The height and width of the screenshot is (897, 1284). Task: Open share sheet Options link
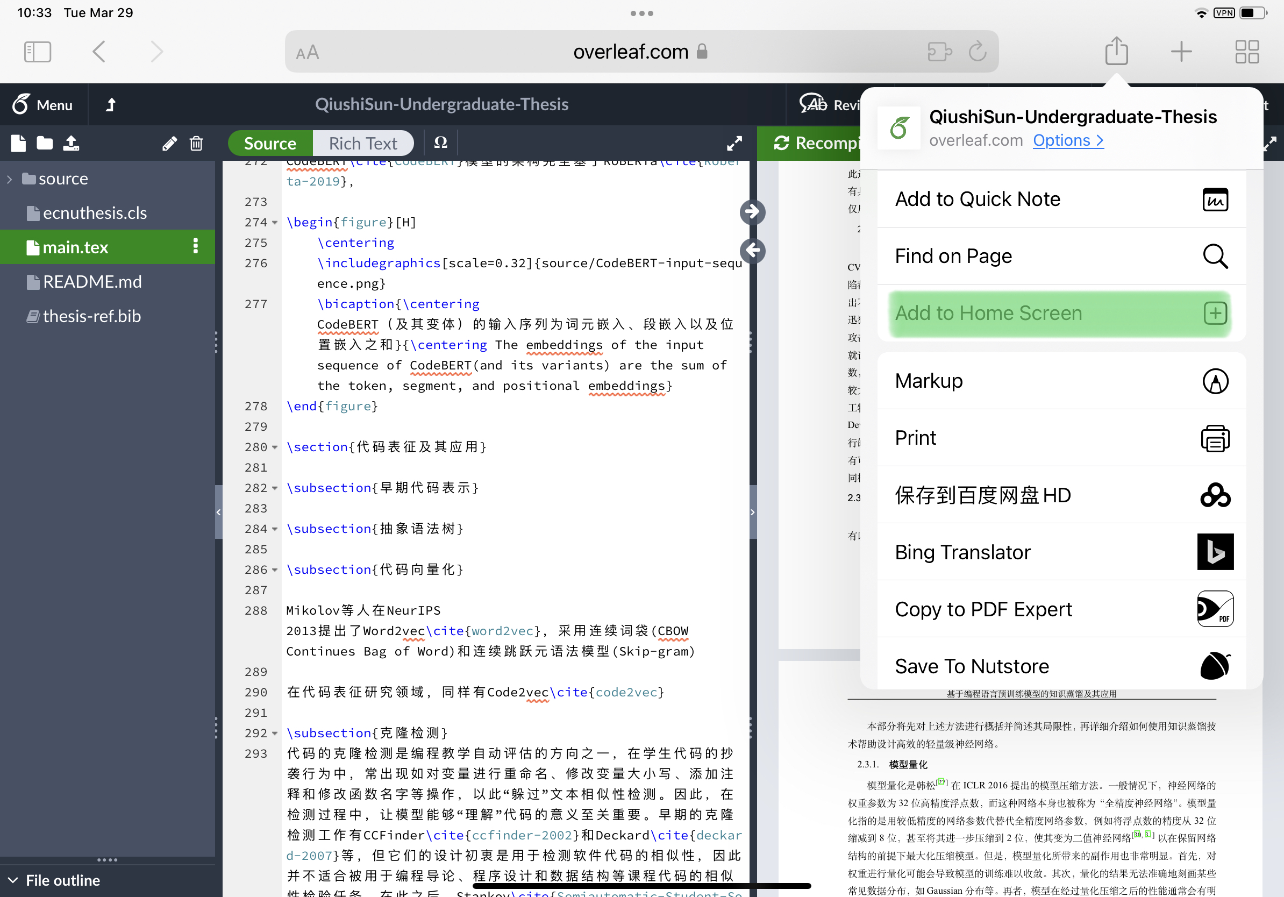pos(1067,140)
